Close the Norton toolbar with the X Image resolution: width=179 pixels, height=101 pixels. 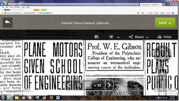point(2,10)
